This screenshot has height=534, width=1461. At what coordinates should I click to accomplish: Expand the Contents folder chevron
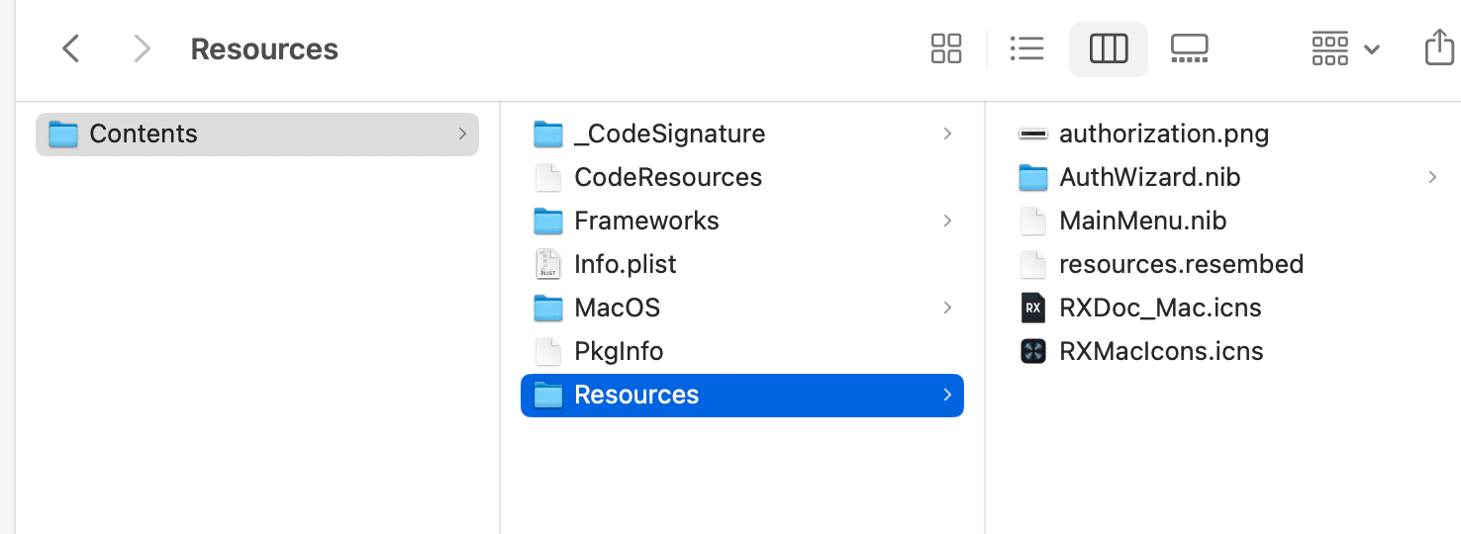pyautogui.click(x=462, y=133)
